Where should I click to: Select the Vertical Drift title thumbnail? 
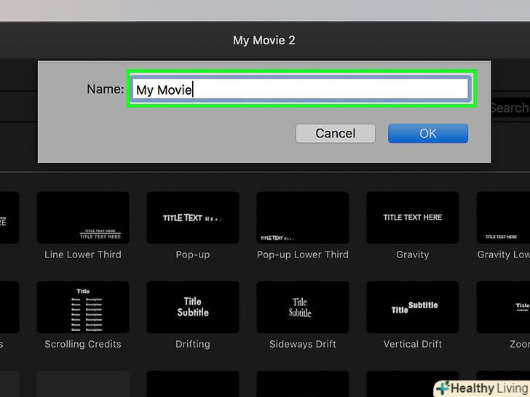click(412, 307)
